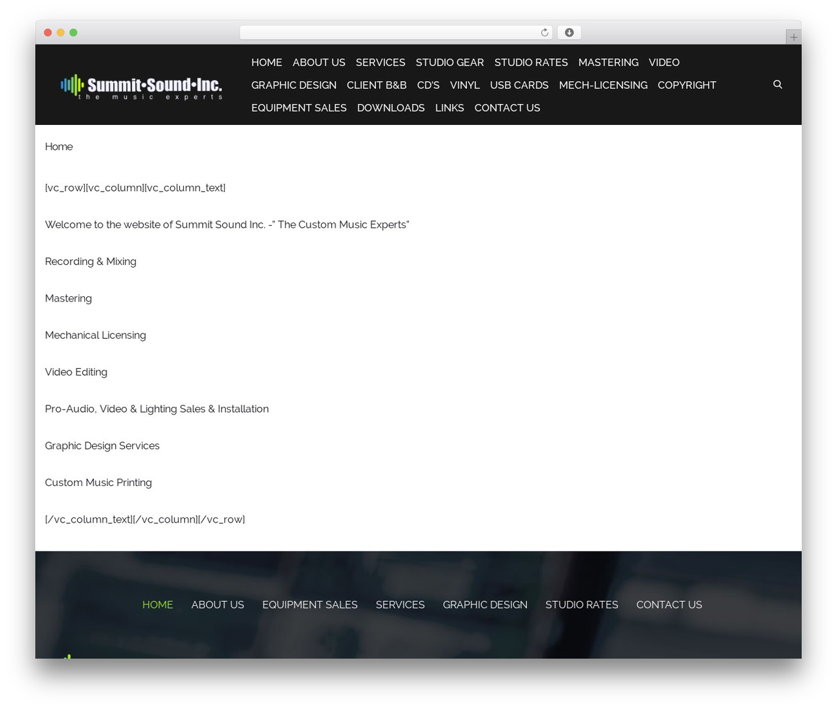Visit Equipment Sales from the footer
This screenshot has width=837, height=709.
310,605
